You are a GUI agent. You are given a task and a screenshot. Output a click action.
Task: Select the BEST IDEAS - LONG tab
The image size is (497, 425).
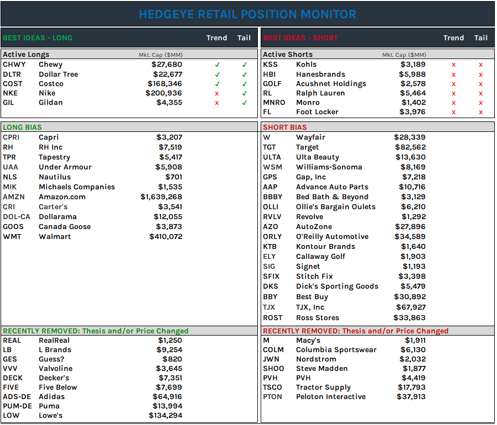point(38,38)
